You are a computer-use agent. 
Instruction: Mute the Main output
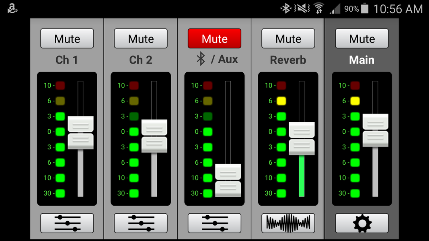coord(362,39)
